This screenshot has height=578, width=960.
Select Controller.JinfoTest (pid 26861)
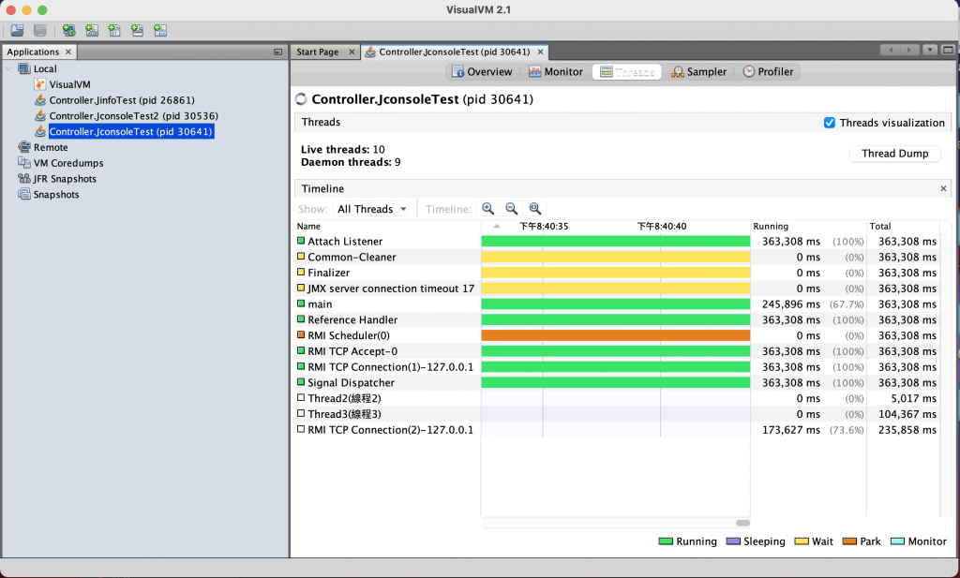(114, 99)
